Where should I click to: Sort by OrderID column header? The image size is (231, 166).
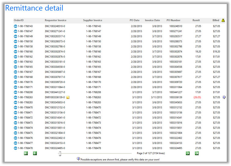pyautogui.click(x=19, y=20)
